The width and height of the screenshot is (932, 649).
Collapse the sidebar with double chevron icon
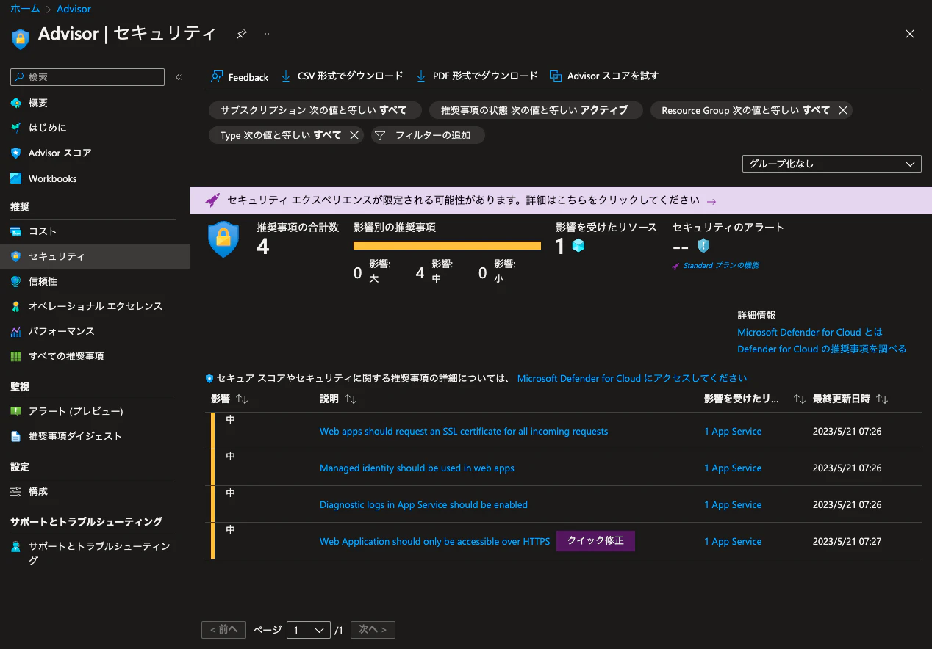(x=178, y=77)
